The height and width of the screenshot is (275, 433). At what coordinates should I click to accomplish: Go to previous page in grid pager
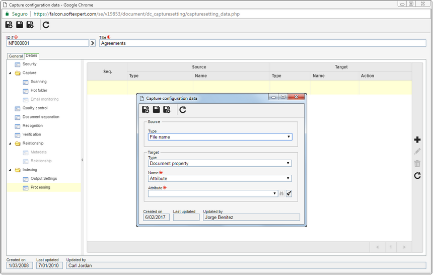point(377,247)
